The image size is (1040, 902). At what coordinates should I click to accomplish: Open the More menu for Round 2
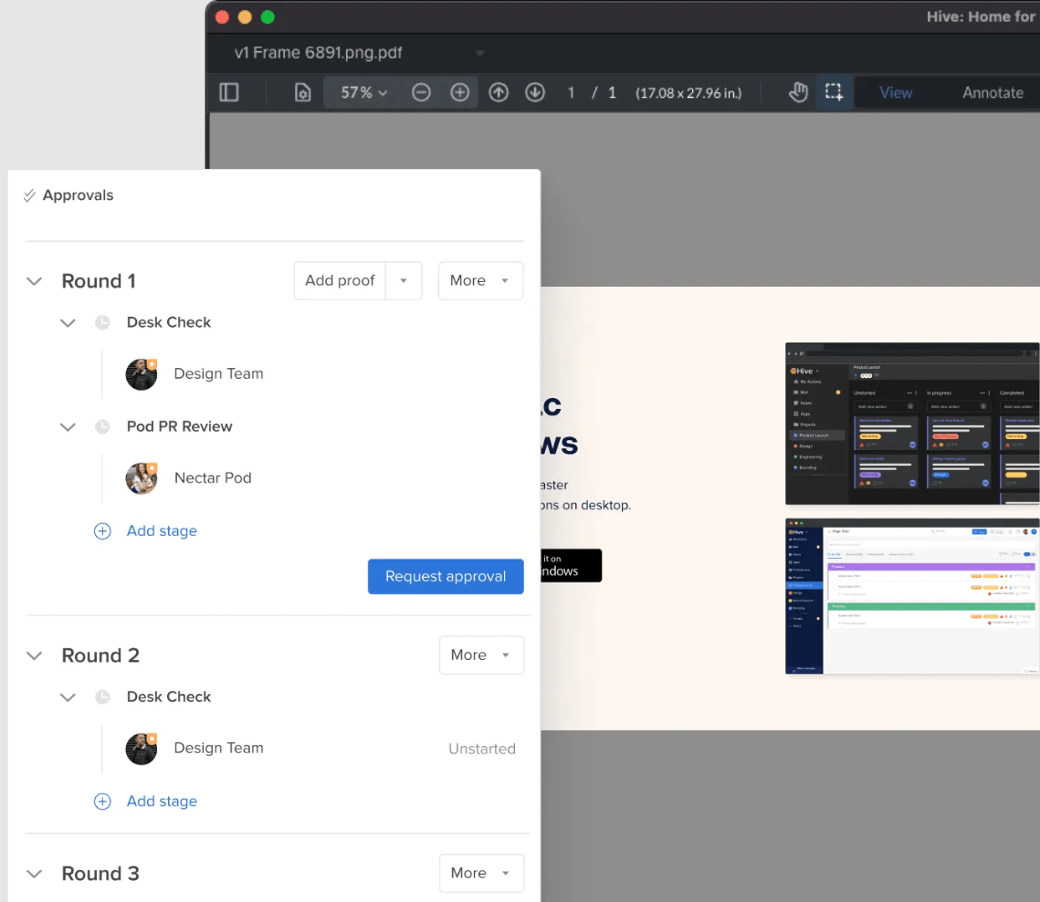[x=481, y=656]
